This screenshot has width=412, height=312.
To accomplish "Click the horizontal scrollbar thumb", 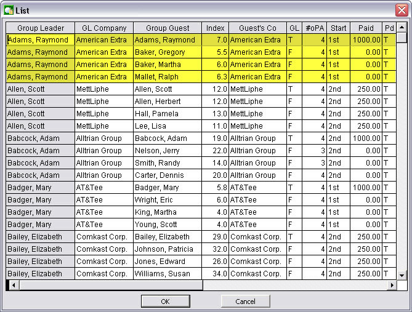I will click(x=111, y=285).
